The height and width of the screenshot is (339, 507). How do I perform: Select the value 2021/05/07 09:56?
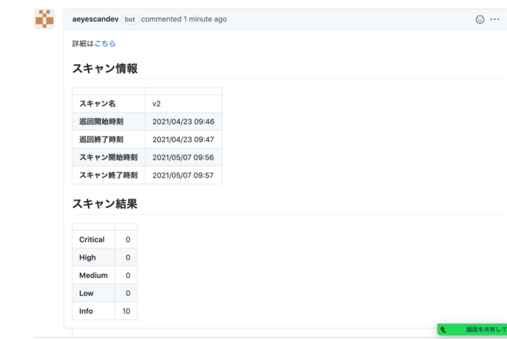click(183, 158)
